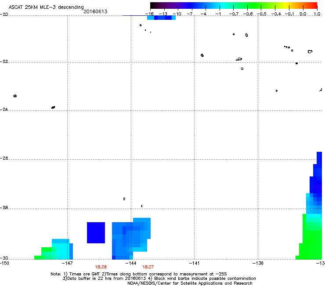The height and width of the screenshot is (286, 325).
Task: Click the 1.0 color scale label
Action: point(317,14)
